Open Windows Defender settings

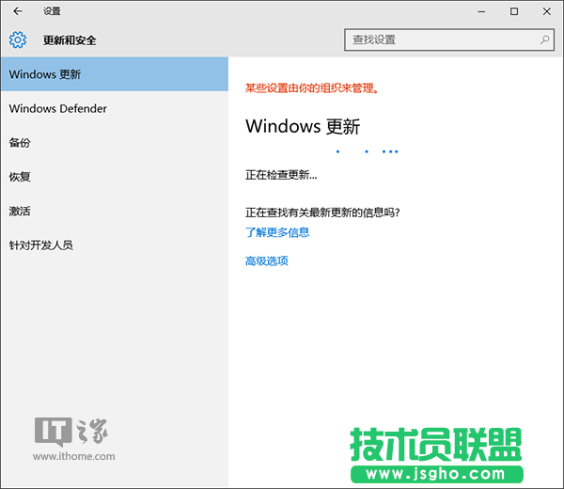click(115, 108)
